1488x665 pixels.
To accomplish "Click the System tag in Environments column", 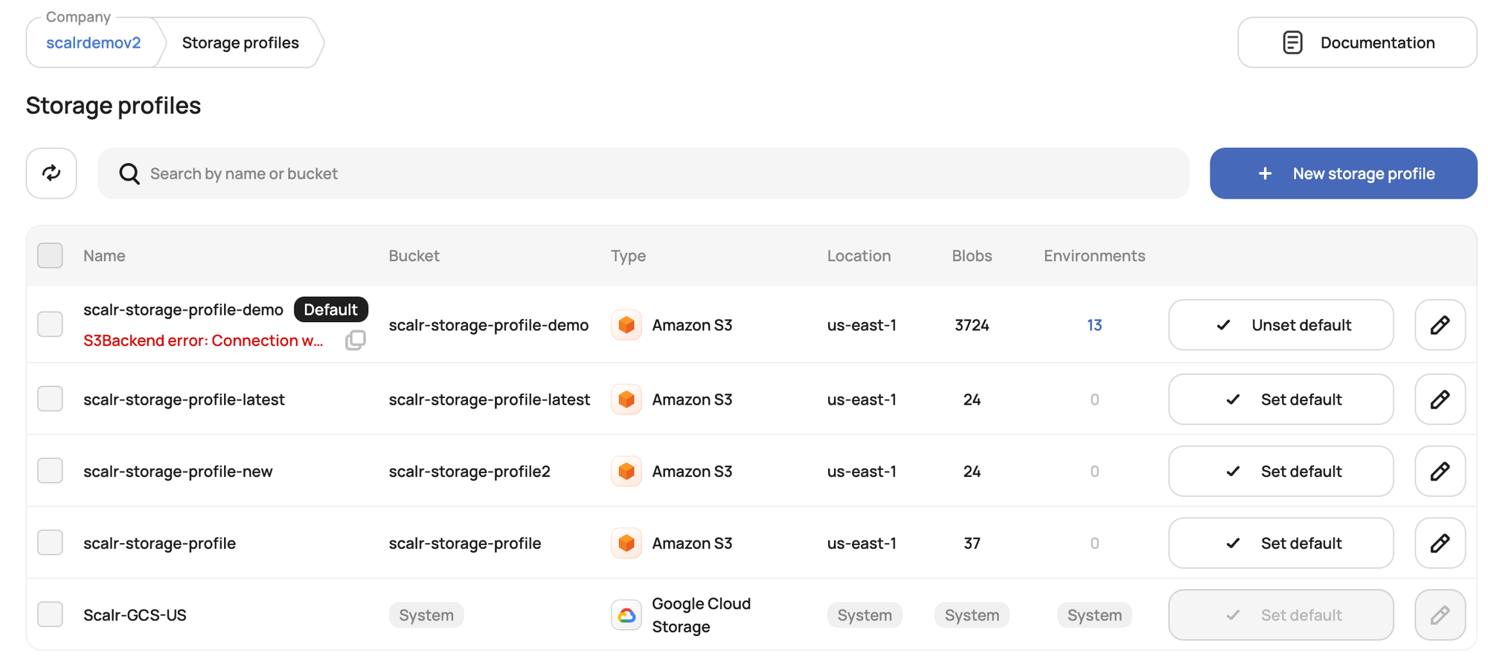I will point(1094,615).
